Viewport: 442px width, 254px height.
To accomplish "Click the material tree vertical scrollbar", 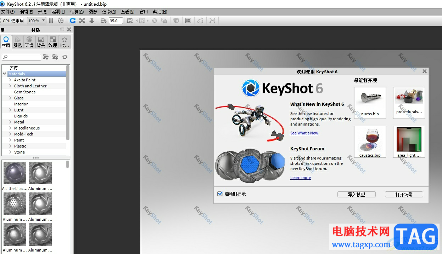I will point(68,103).
